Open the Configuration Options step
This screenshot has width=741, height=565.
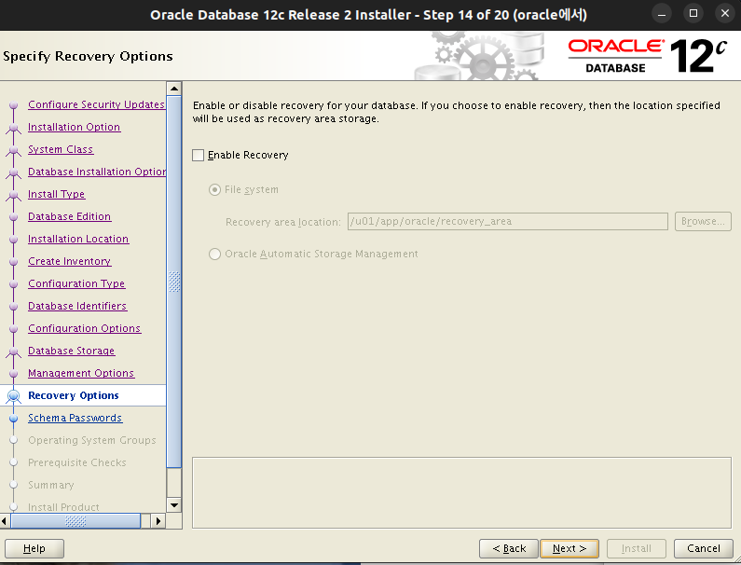pyautogui.click(x=84, y=328)
